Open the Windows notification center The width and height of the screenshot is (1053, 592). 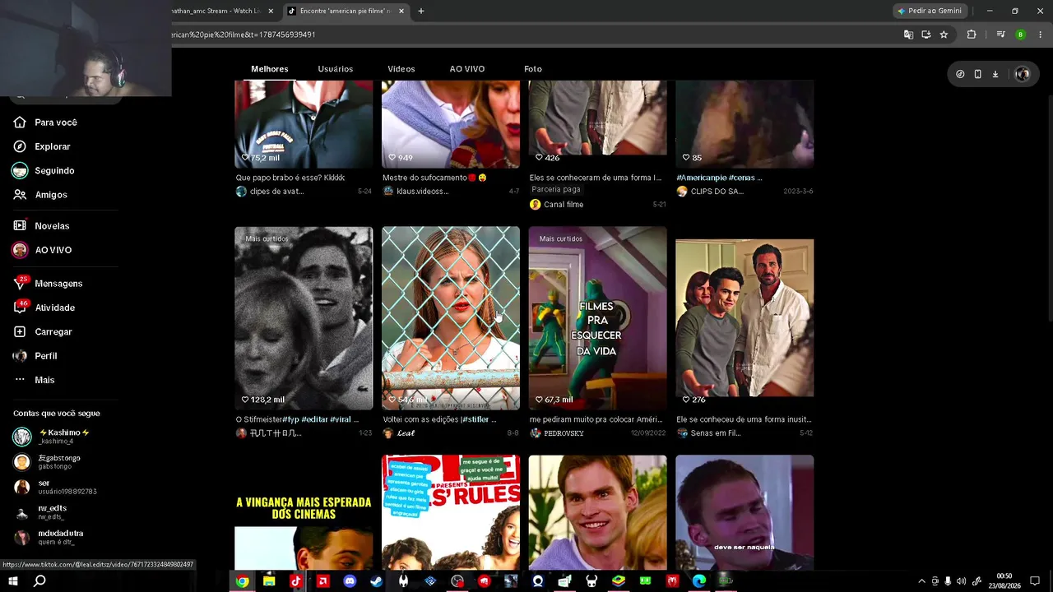[x=1035, y=581]
